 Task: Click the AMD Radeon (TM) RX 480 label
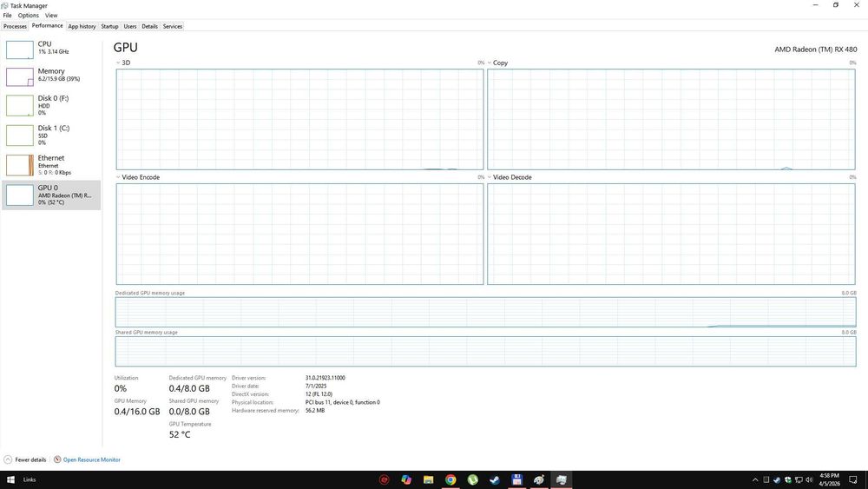(815, 50)
